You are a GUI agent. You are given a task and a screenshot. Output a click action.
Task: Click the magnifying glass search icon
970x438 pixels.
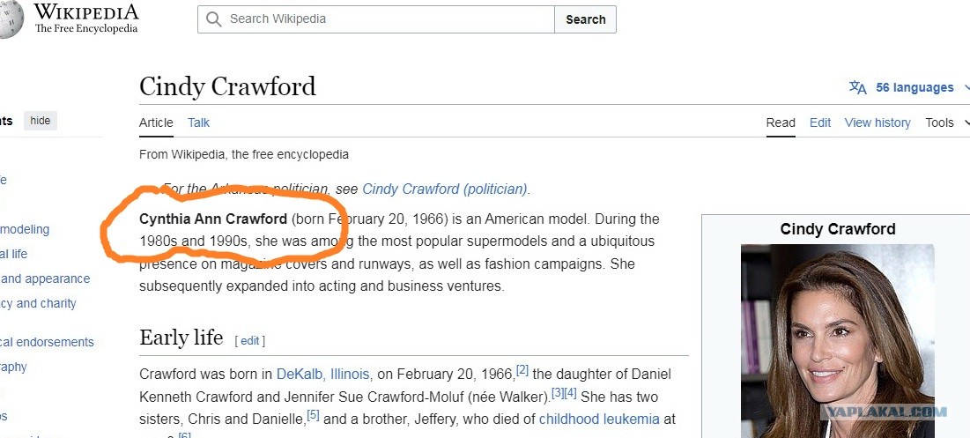[x=213, y=19]
